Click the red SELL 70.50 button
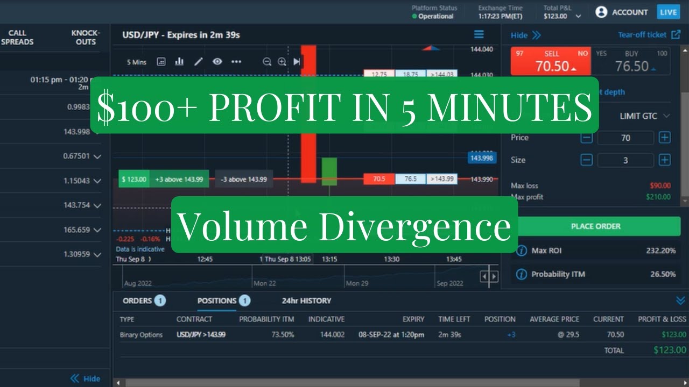Viewport: 689px width, 387px height. tap(551, 61)
